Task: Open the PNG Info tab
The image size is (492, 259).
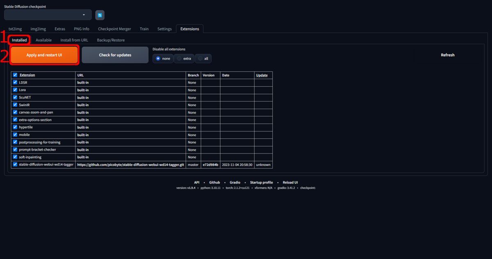Action: [82, 29]
